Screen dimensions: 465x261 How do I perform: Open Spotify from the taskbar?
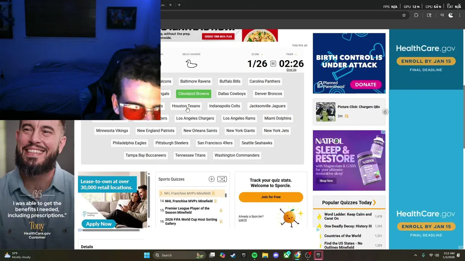(x=254, y=255)
